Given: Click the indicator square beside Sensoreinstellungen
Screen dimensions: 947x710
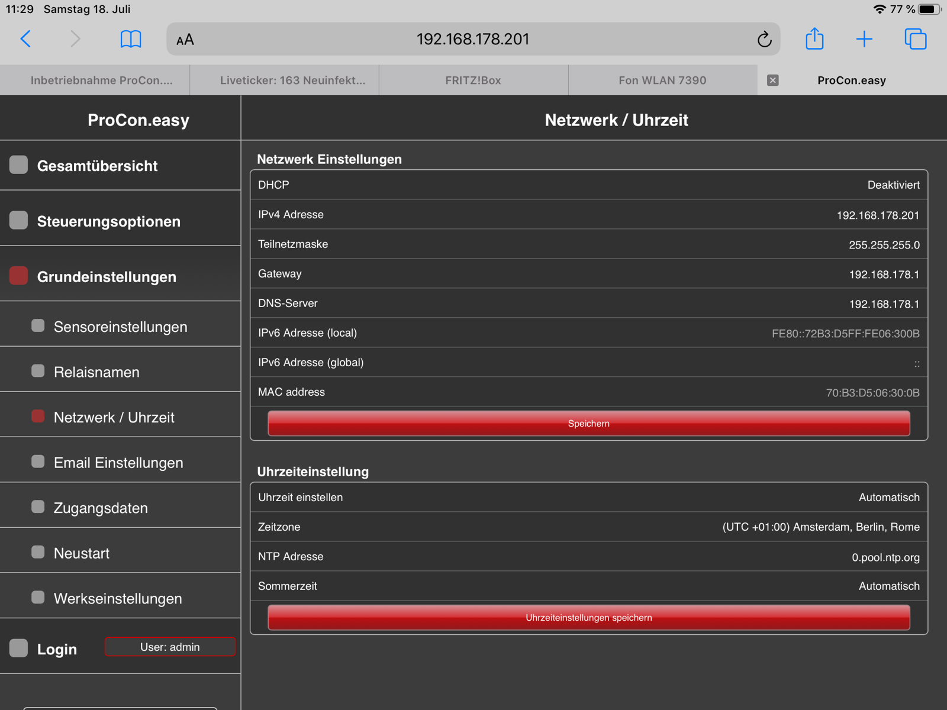Looking at the screenshot, I should [x=38, y=325].
